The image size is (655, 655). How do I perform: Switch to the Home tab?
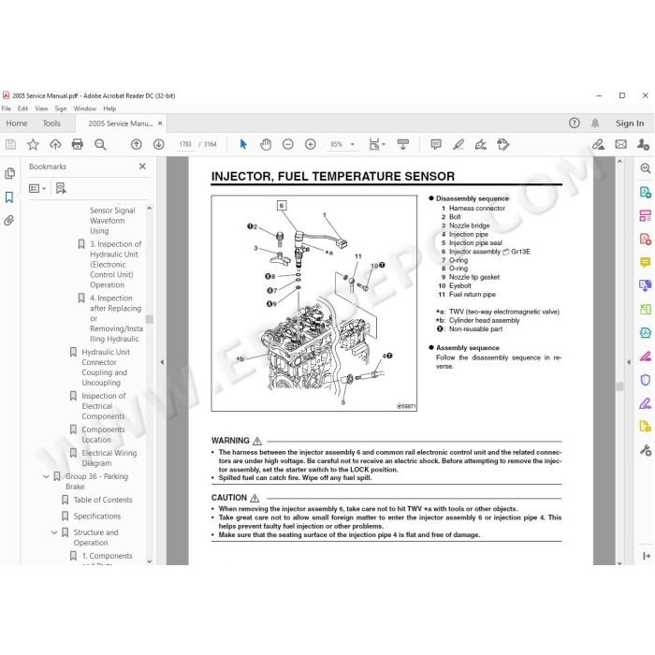coord(17,124)
